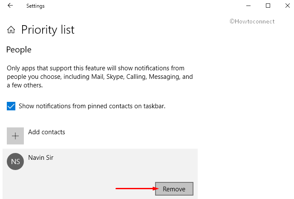Click the description paragraph about supported apps
This screenshot has height=199, width=294.
100,77
